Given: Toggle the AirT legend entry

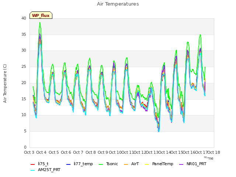Looking at the screenshot, I should tap(131, 164).
